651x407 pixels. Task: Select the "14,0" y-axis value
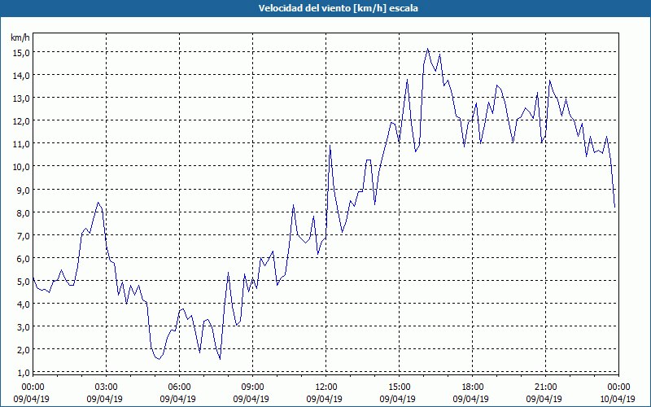tap(22, 76)
